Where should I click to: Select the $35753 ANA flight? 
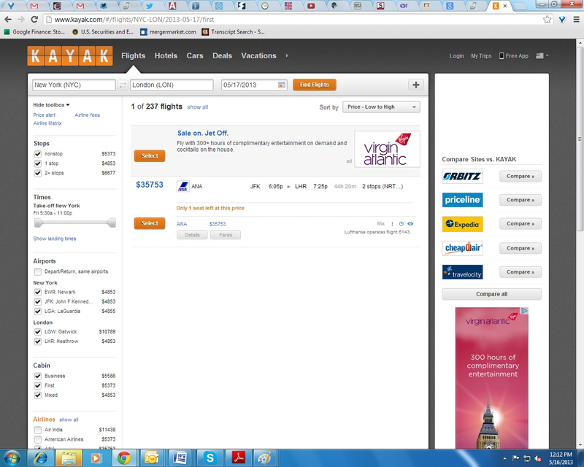(150, 223)
